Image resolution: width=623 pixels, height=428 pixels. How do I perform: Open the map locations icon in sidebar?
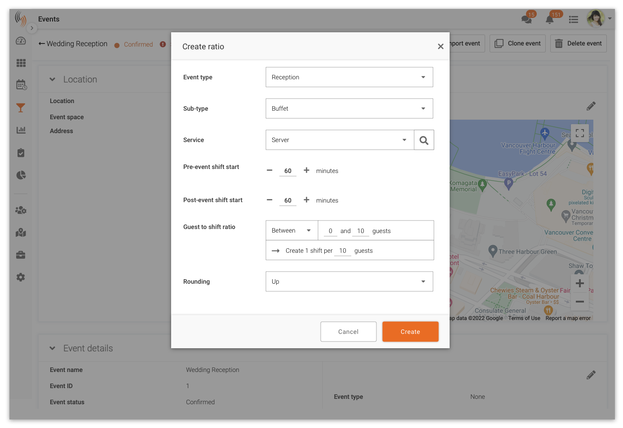tap(21, 233)
